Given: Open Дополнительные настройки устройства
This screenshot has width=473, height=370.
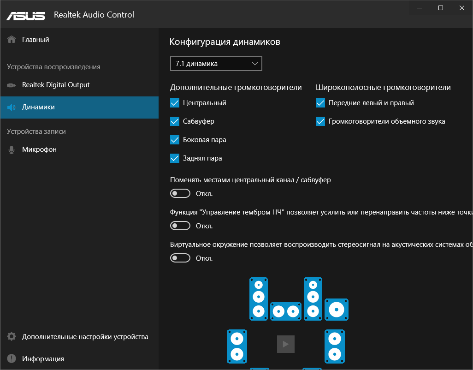Looking at the screenshot, I should pyautogui.click(x=85, y=337).
